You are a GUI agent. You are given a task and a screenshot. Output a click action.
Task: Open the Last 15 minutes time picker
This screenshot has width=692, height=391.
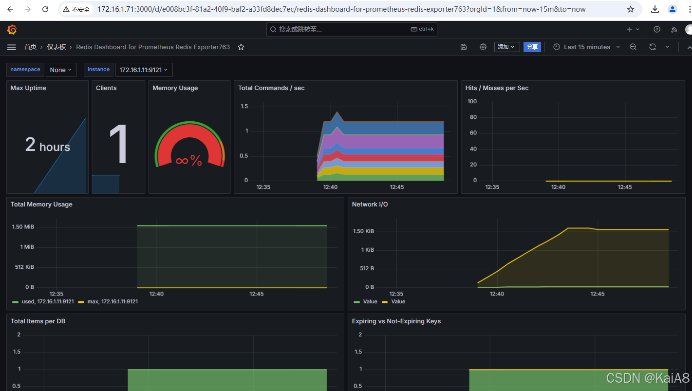point(587,47)
